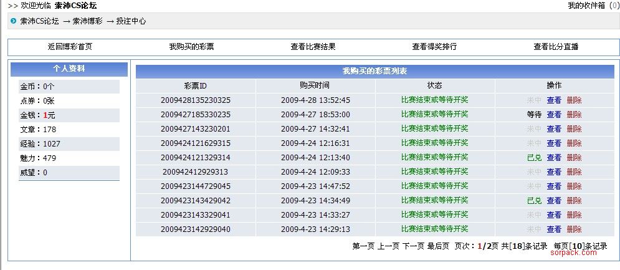Delete ticket 2009424121329314 via 删除
This screenshot has height=270, width=620.
pyautogui.click(x=574, y=158)
